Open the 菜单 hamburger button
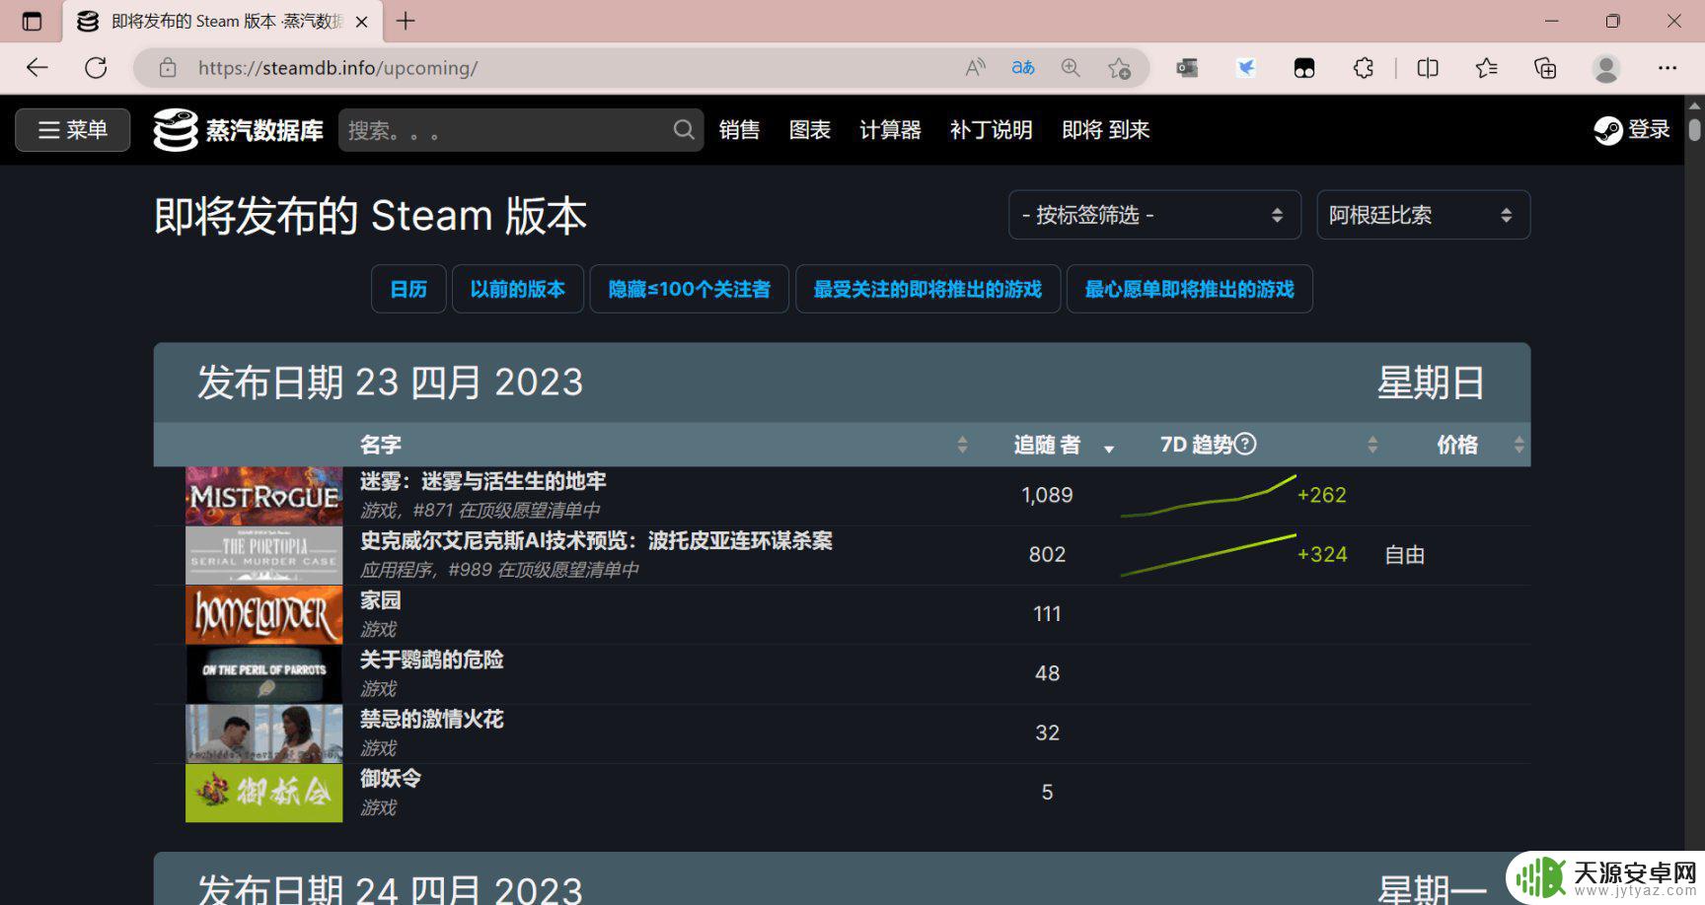The width and height of the screenshot is (1705, 905). 73,130
